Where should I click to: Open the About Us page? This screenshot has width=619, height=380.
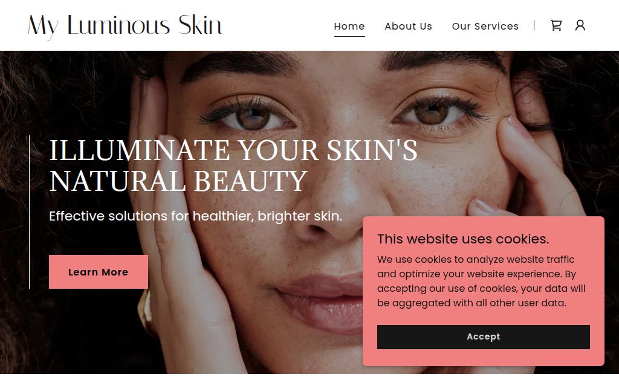[408, 26]
